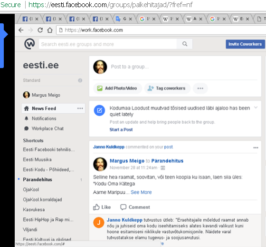Switch to the third Facebook tab
This screenshot has width=266, height=247.
coord(77,19)
